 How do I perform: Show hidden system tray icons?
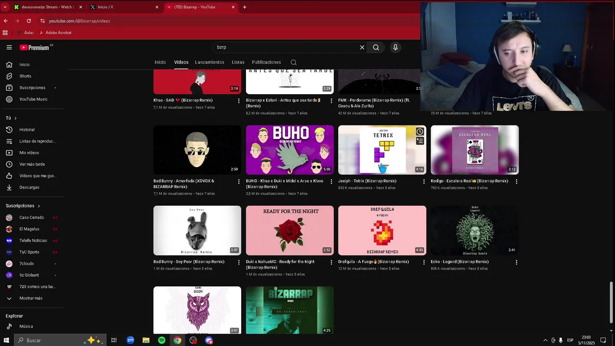click(x=545, y=340)
